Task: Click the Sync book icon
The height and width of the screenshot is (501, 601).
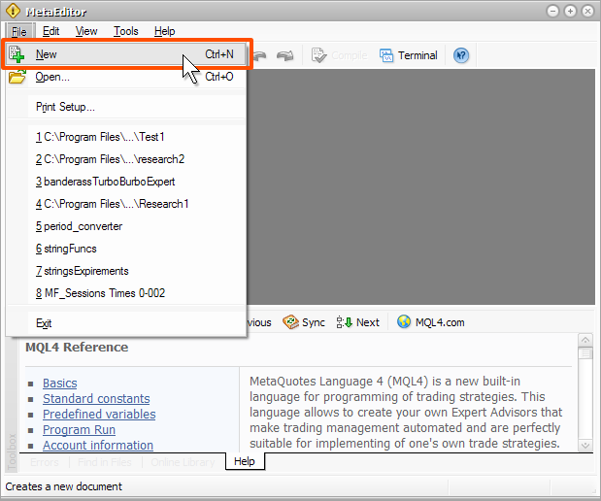Action: point(290,322)
